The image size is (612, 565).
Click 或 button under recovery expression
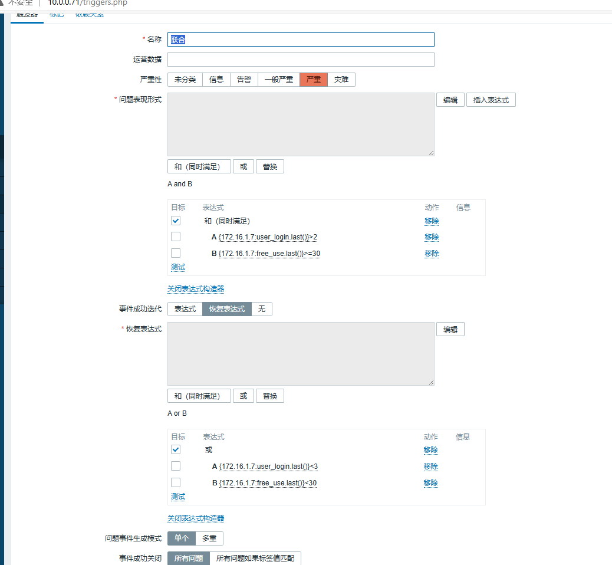coord(244,396)
